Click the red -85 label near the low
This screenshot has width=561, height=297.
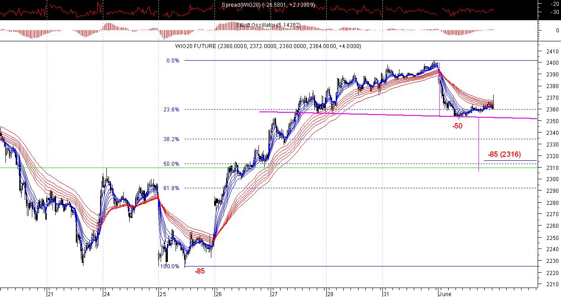coord(200,271)
